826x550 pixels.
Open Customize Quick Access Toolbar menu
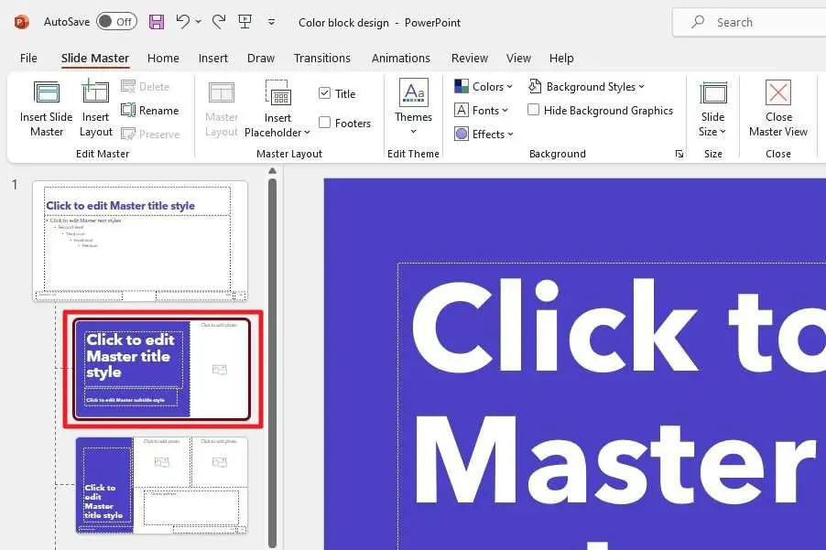[271, 22]
